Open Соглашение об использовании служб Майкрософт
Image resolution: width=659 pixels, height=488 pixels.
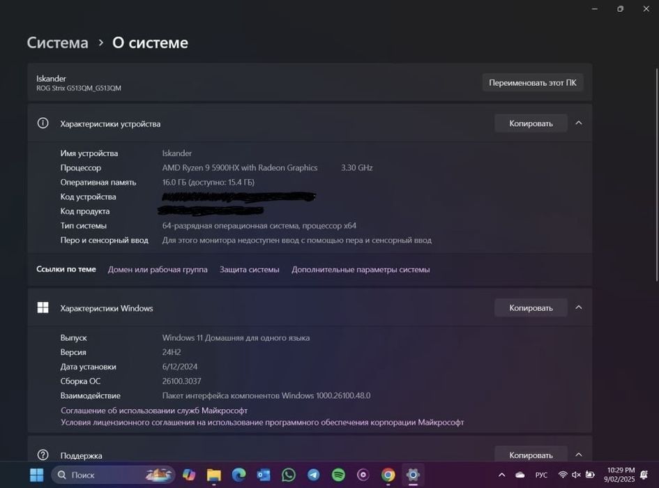(154, 410)
